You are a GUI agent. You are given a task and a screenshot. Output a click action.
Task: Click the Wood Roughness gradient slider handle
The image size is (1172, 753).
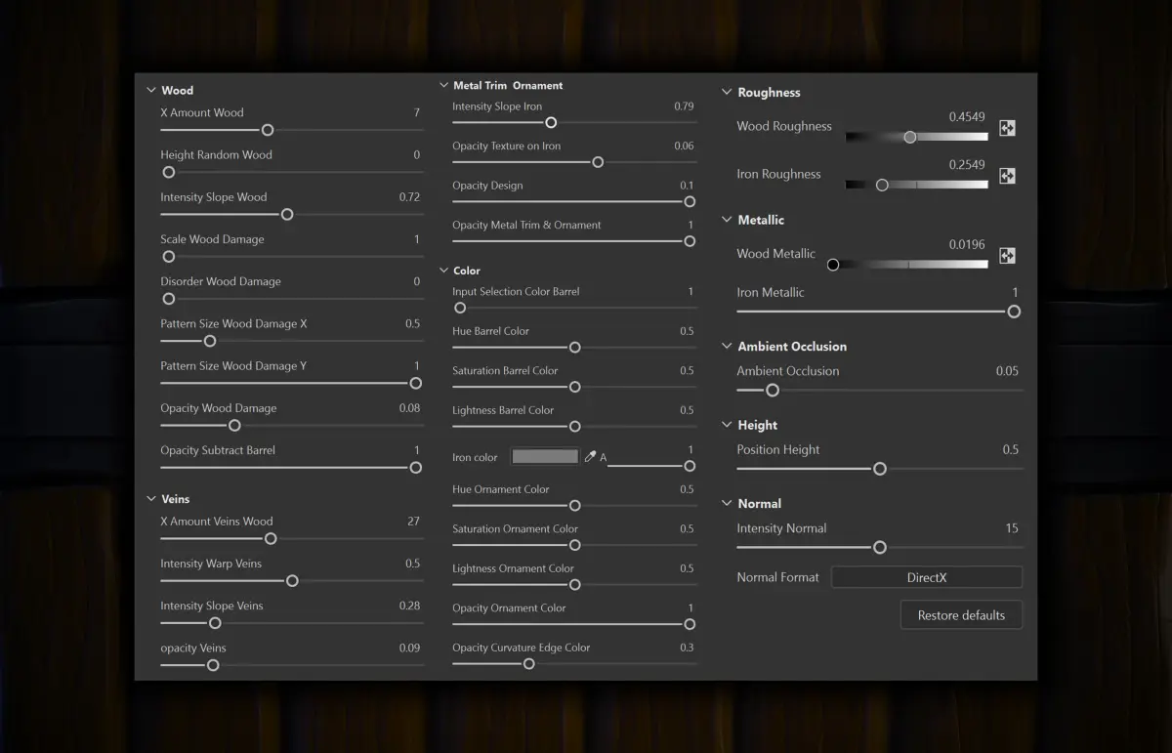pos(910,137)
